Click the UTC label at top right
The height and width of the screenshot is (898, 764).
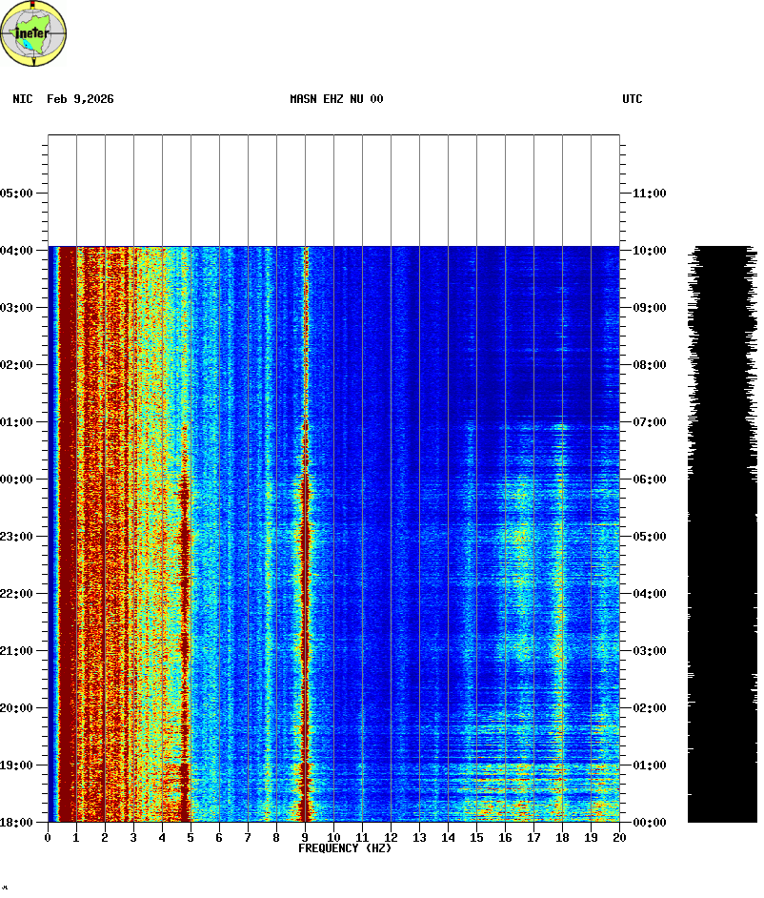point(632,99)
